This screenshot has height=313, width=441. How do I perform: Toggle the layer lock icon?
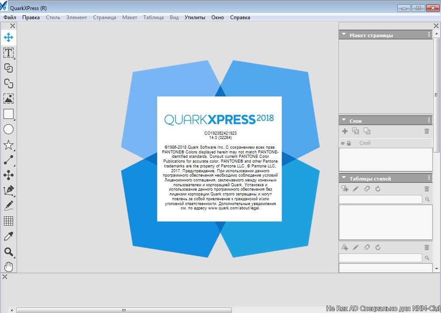pos(349,143)
